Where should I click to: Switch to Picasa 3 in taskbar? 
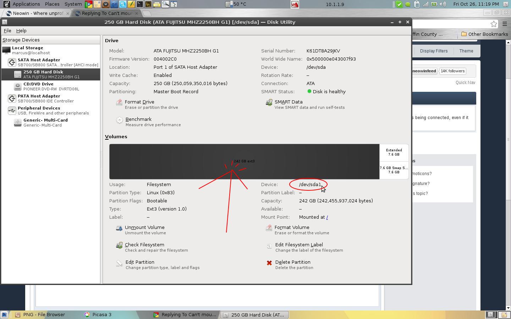98,315
